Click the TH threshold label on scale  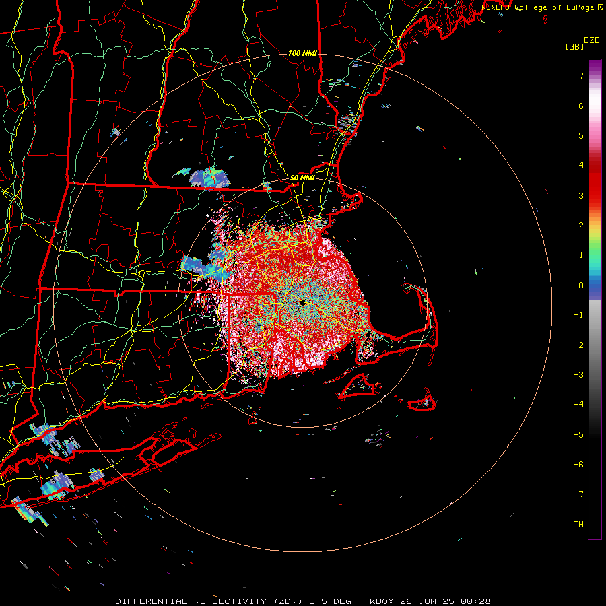[578, 525]
